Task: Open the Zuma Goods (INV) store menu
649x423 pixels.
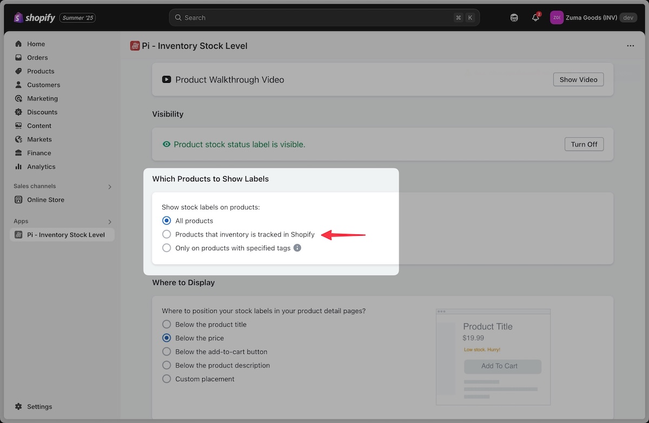Action: pos(593,18)
